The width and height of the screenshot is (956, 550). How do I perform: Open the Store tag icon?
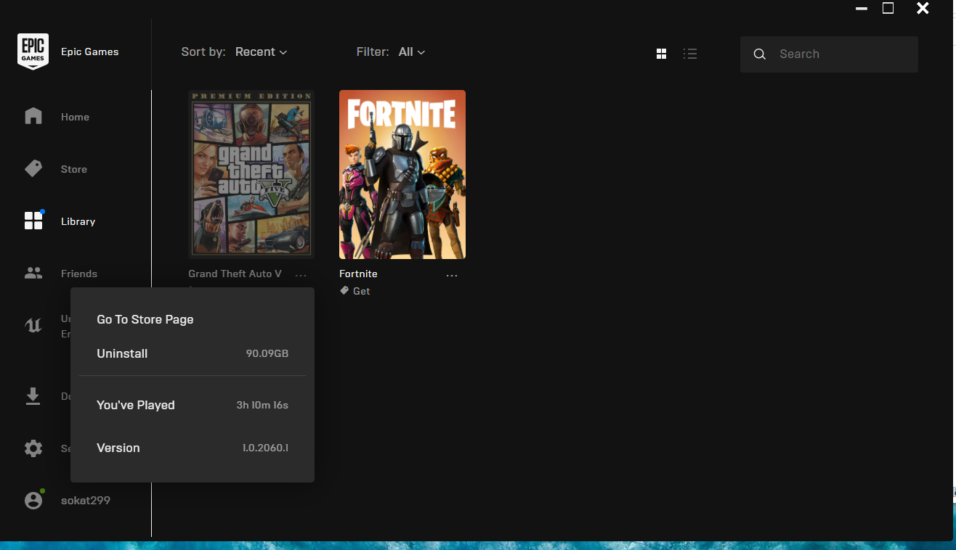(33, 169)
